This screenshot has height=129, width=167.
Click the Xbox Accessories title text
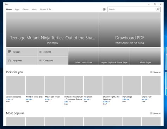tap(14, 97)
